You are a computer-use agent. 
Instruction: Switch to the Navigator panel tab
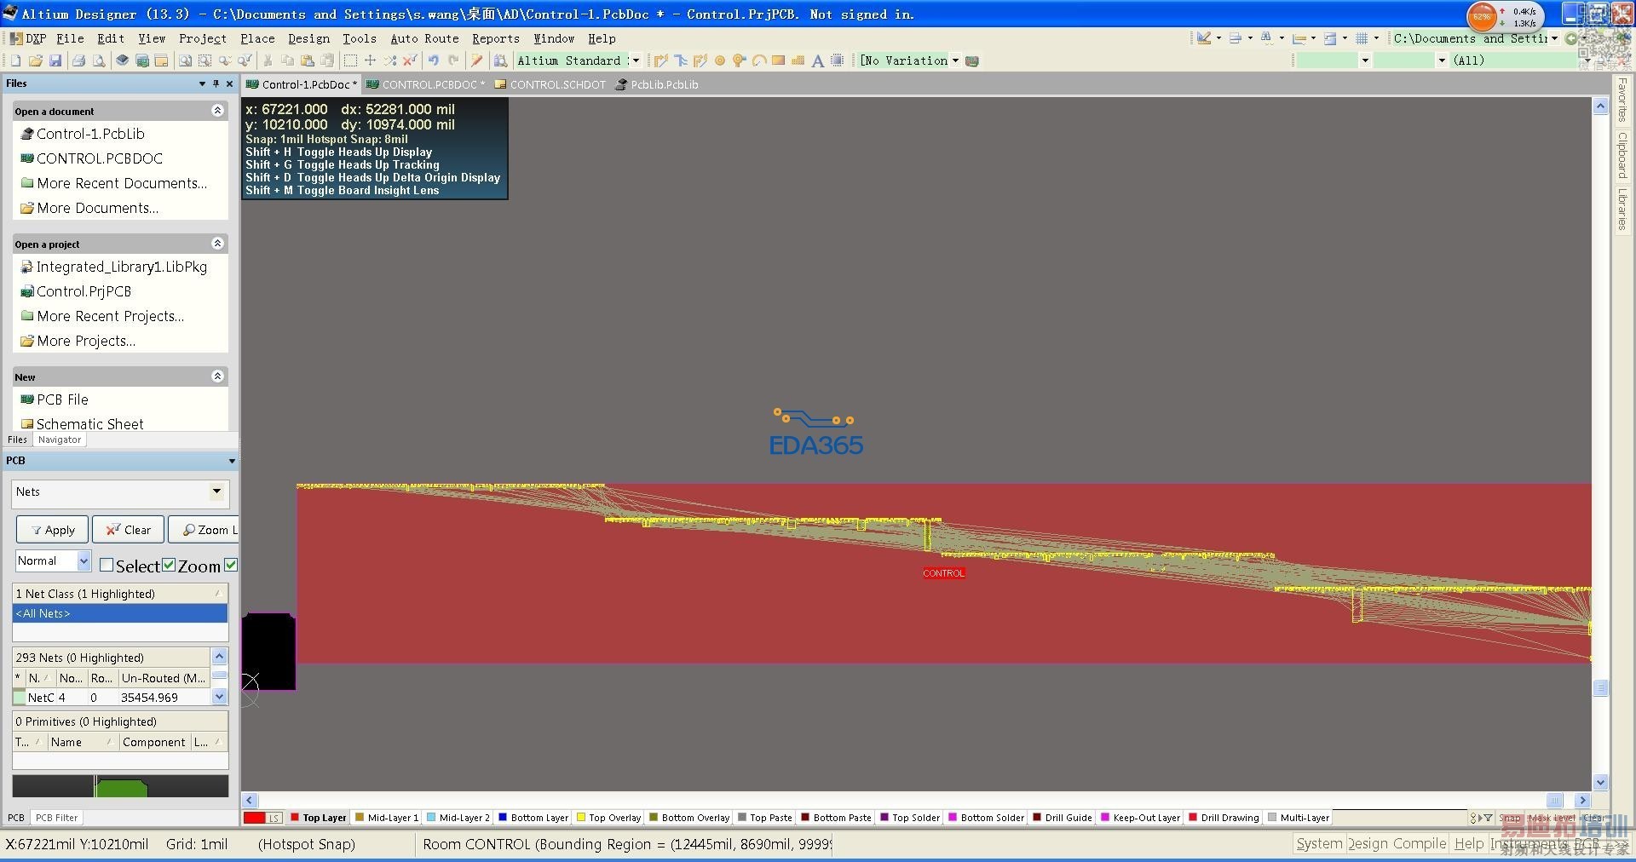coord(60,440)
